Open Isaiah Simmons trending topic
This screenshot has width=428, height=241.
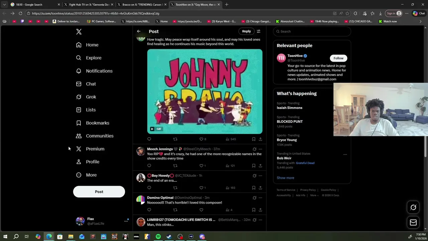coord(290,108)
